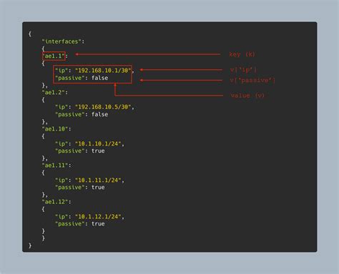The width and height of the screenshot is (339, 274).
Task: Click the true value under ae1.11
Action: coord(98,187)
